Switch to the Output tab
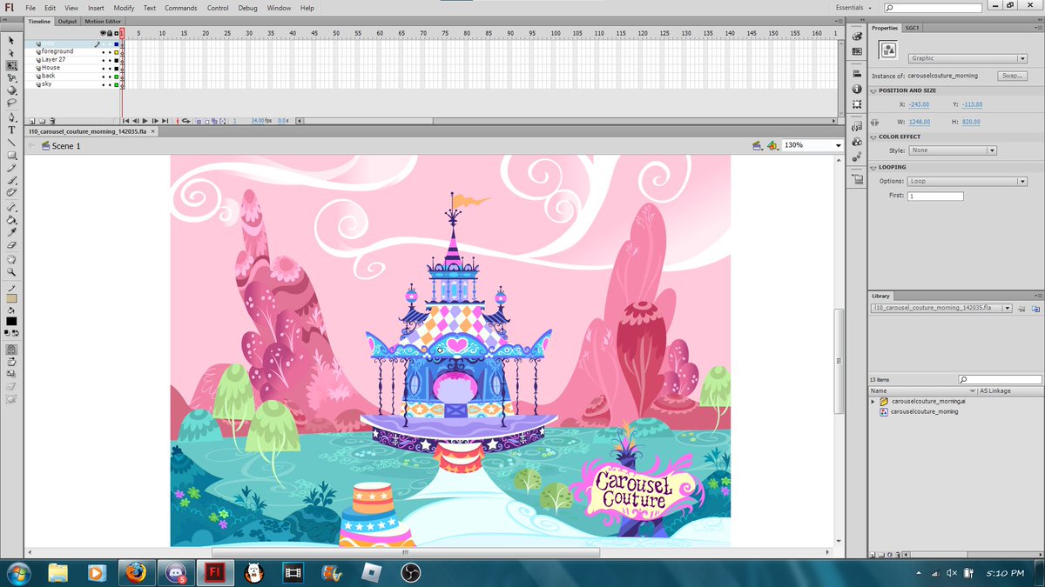This screenshot has height=587, width=1045. tap(67, 21)
